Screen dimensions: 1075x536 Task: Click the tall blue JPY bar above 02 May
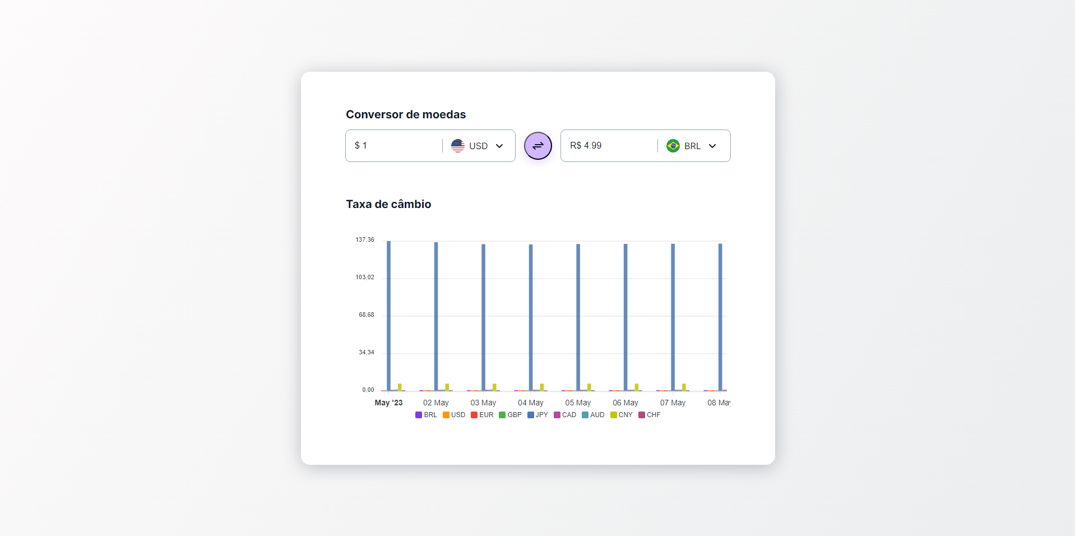pos(435,314)
